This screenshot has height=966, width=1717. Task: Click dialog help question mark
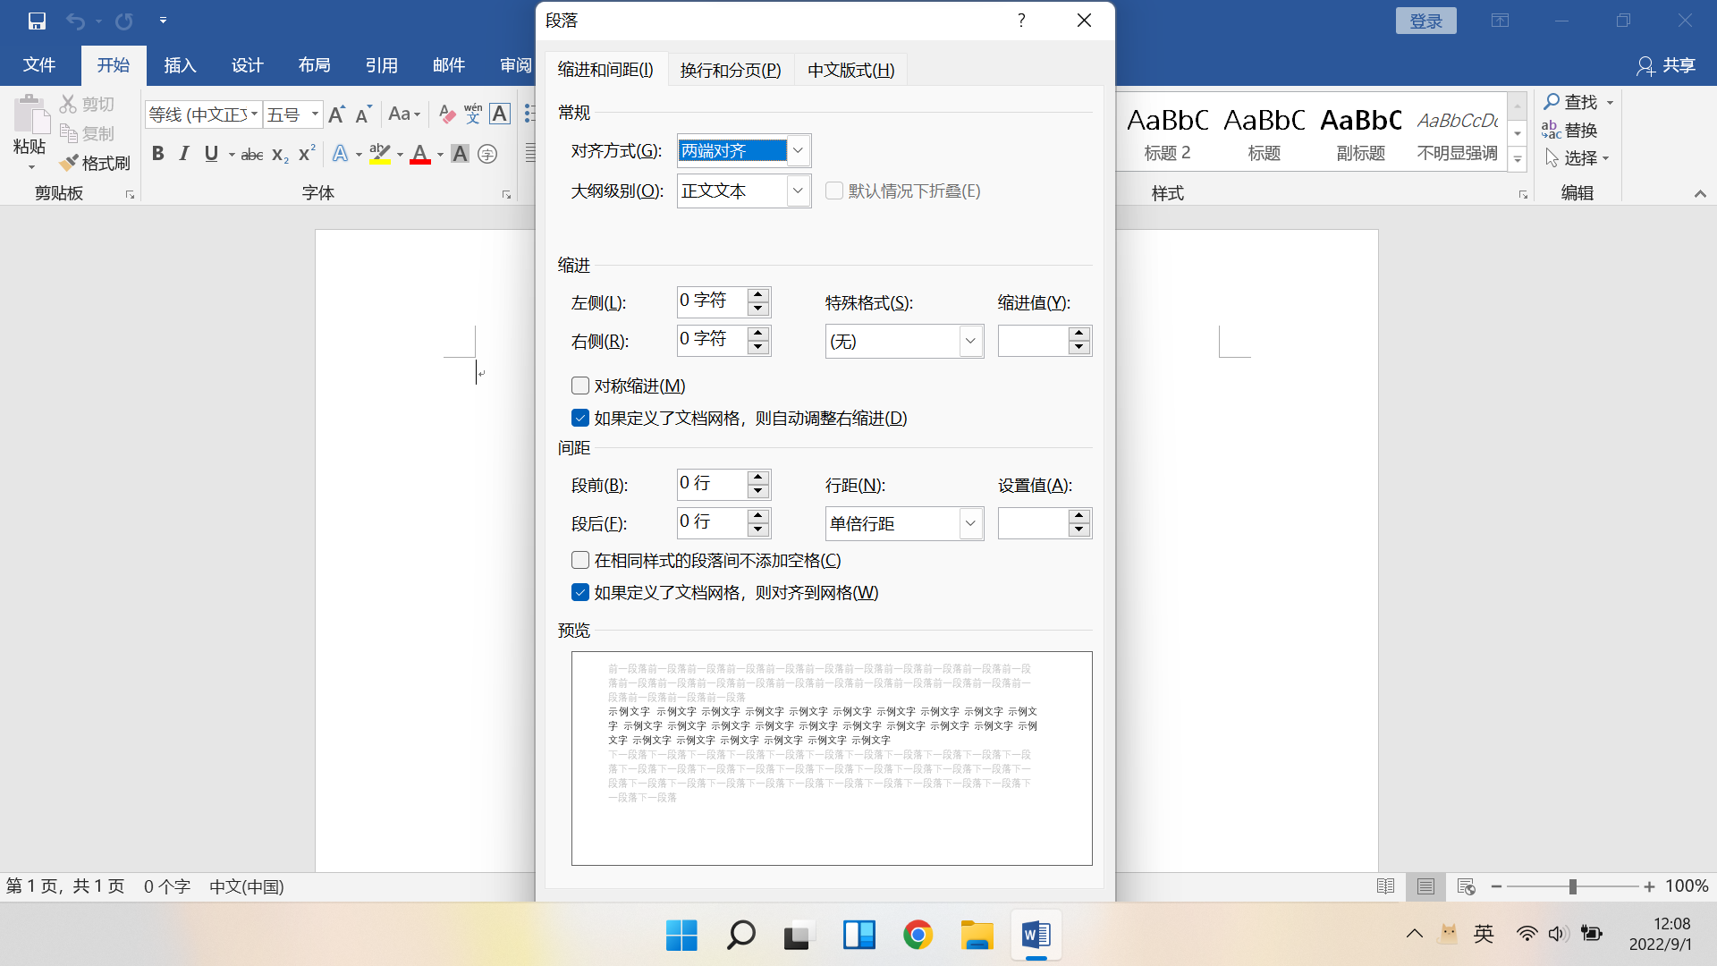(x=1021, y=20)
